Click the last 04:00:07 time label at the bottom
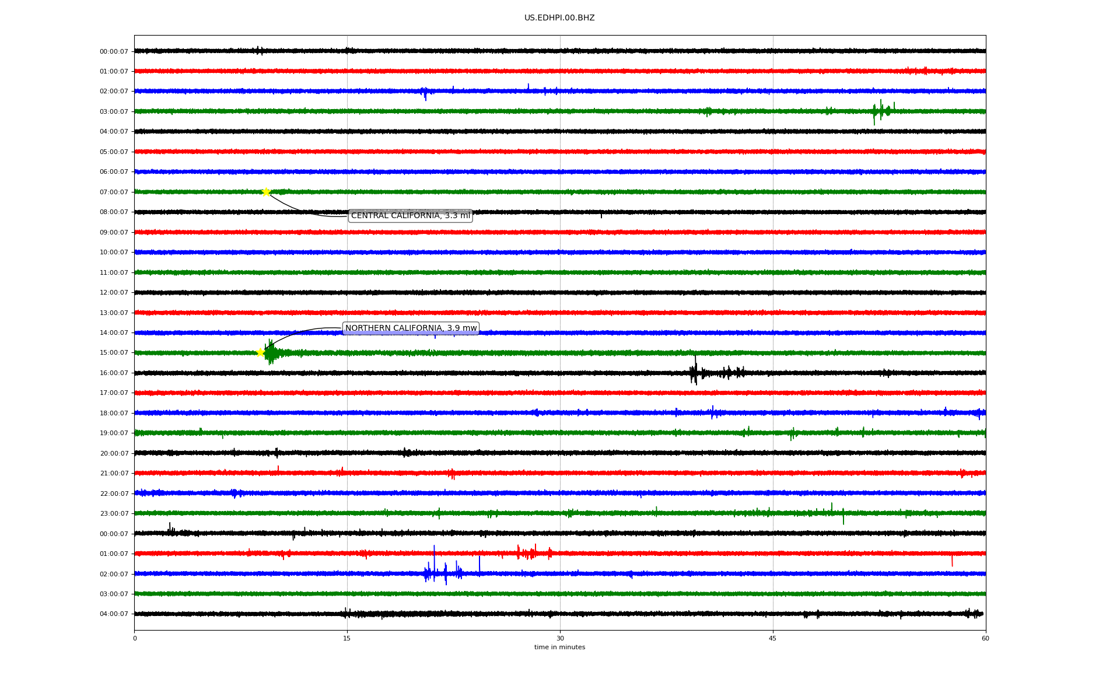This screenshot has width=1120, height=700. 114,614
